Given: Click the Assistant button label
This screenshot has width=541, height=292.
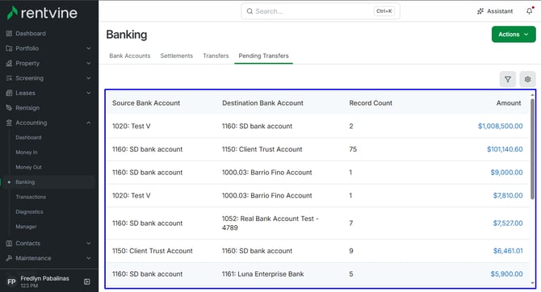Looking at the screenshot, I should 500,11.
